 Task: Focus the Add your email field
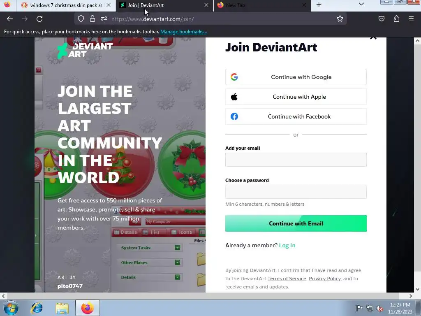[296, 160]
